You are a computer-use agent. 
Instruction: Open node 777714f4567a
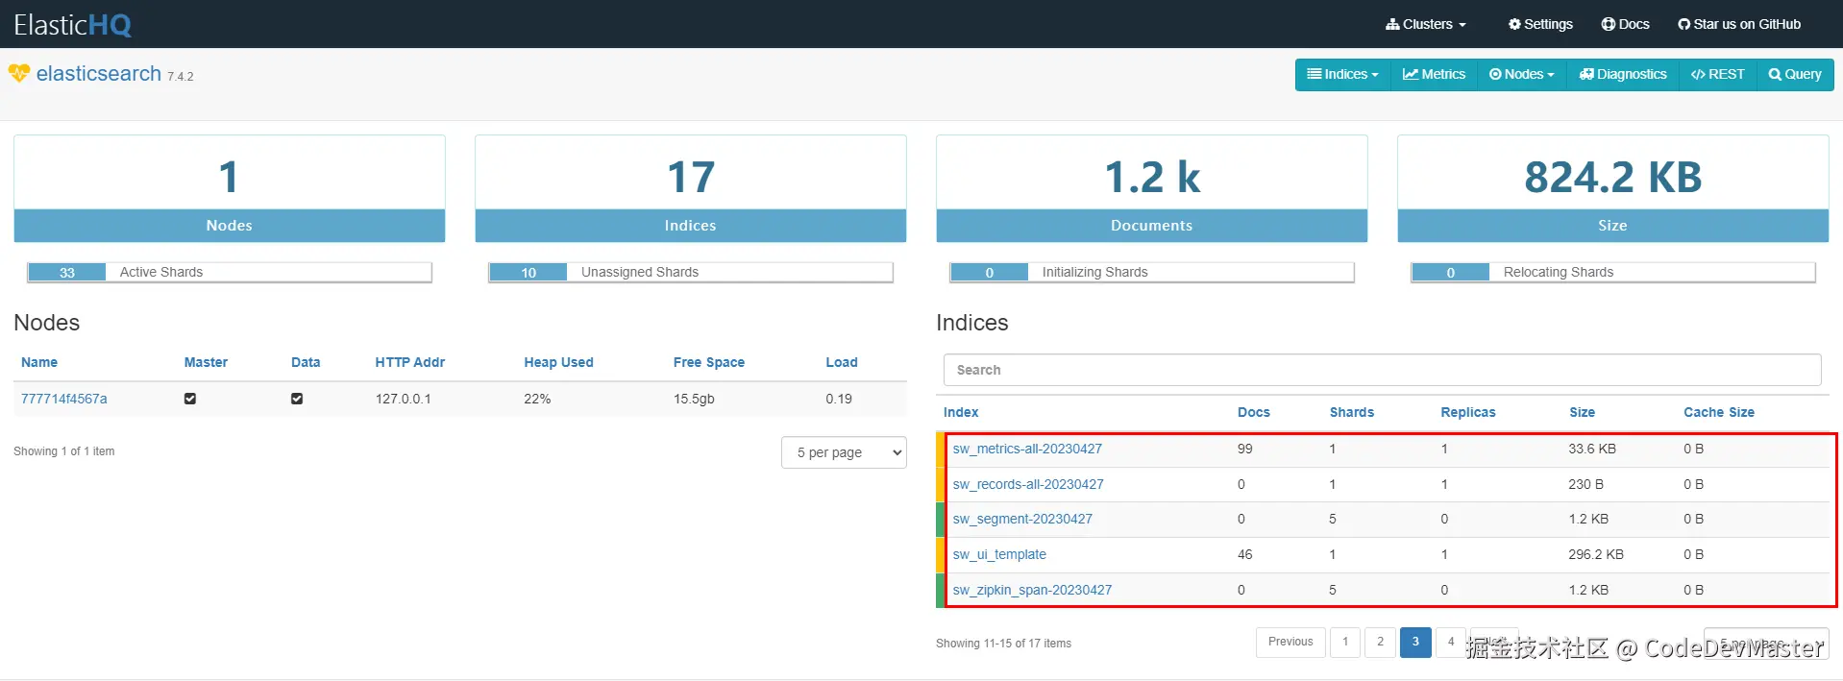[64, 399]
